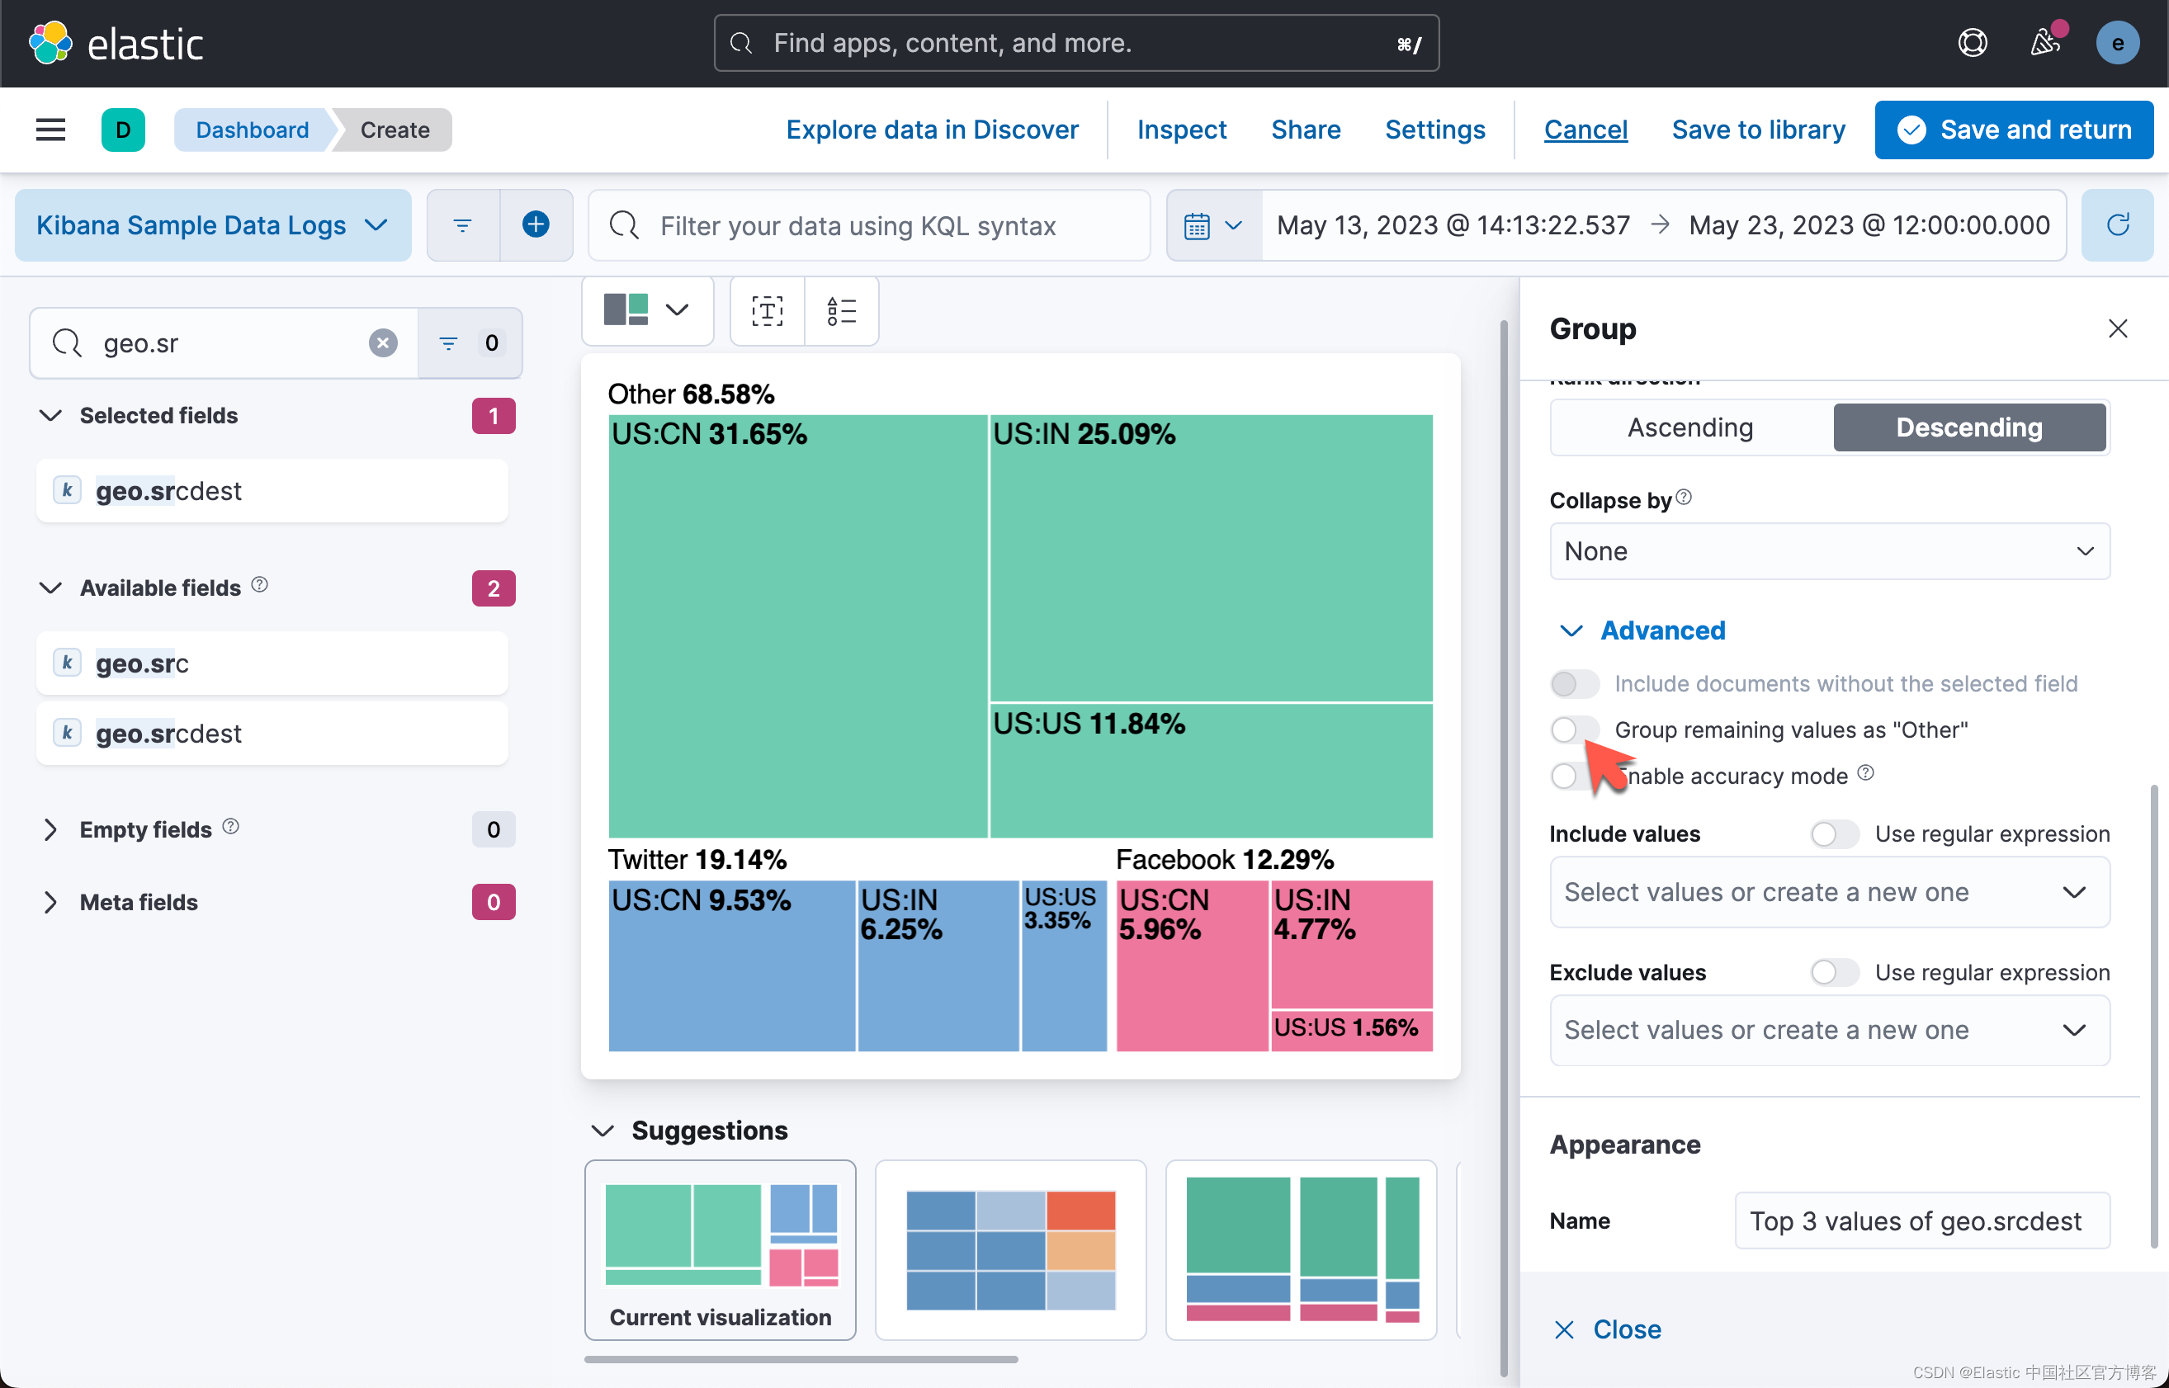Open the help menu lifebuoy icon
The image size is (2169, 1388).
point(1973,43)
